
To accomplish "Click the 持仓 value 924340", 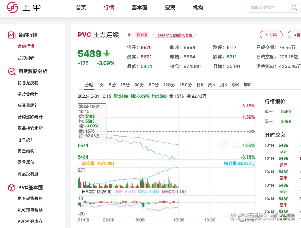I will [192, 66].
